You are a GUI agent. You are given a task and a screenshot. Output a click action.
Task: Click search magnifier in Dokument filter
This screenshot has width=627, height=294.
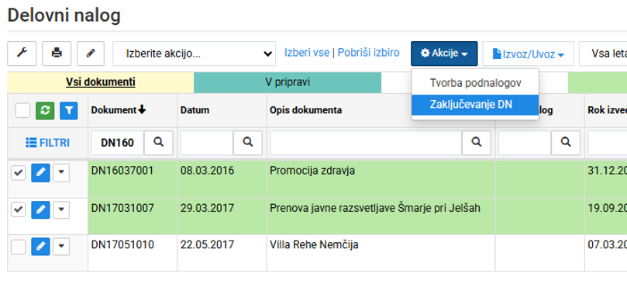[x=159, y=143]
